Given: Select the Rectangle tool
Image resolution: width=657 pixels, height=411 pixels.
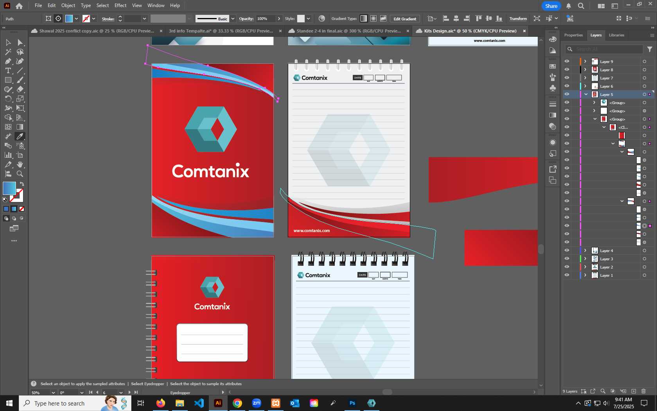Looking at the screenshot, I should [x=8, y=80].
